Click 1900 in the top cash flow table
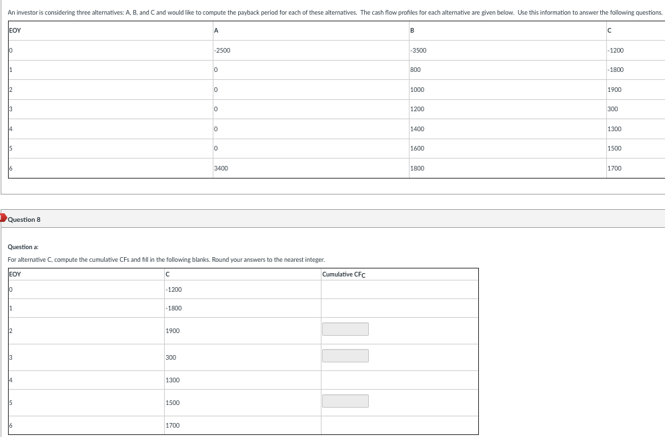 pyautogui.click(x=614, y=90)
